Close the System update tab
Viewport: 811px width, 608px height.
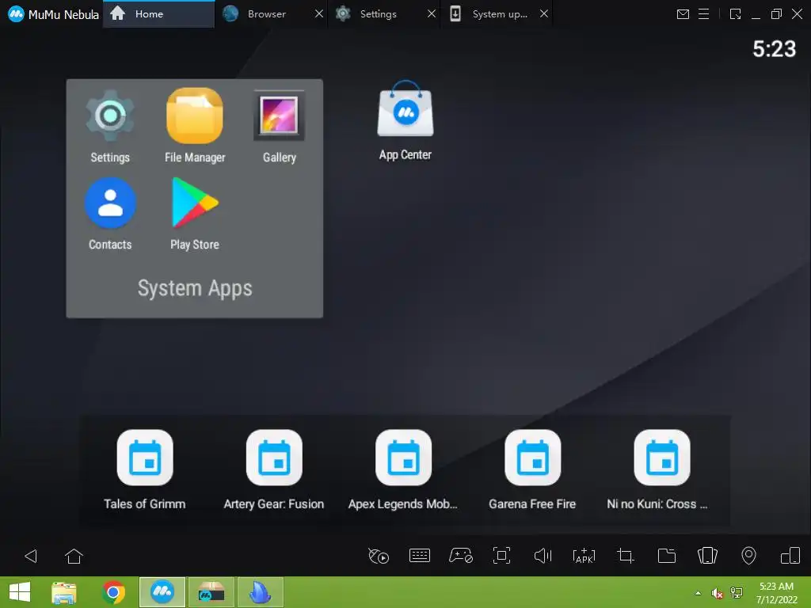coord(544,14)
